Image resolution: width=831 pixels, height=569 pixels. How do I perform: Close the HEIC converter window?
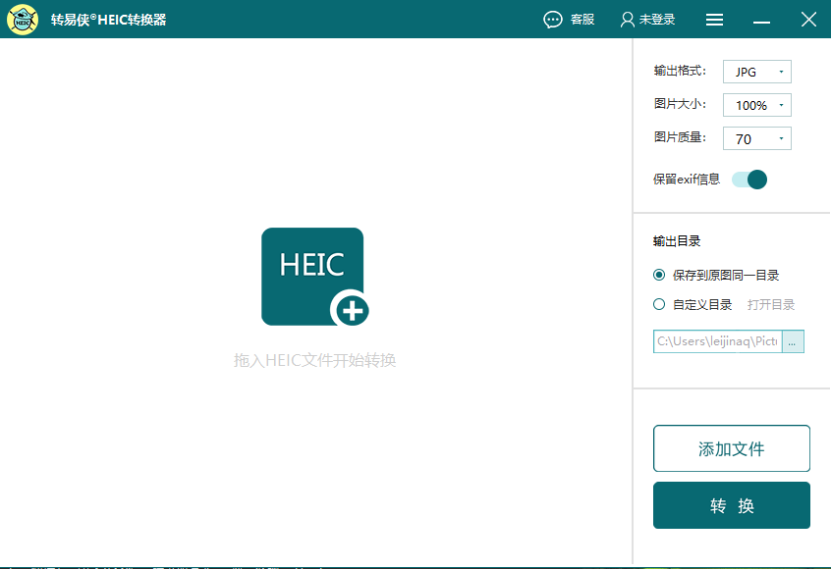coord(808,20)
